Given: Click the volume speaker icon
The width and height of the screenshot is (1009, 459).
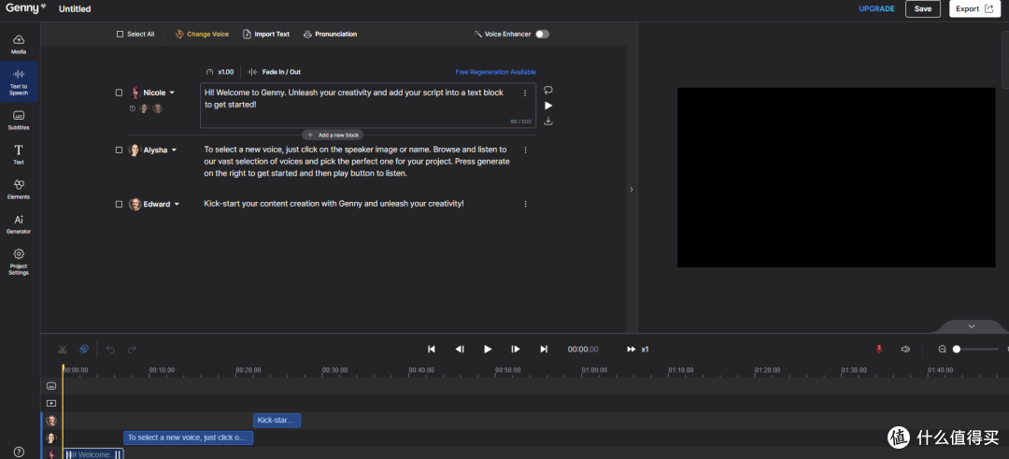Looking at the screenshot, I should coord(905,349).
